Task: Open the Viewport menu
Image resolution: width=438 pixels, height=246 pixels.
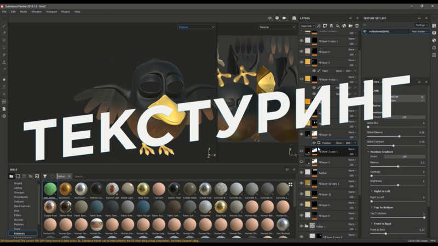Action: tap(51, 11)
